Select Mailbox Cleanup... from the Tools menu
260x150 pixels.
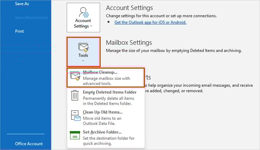pyautogui.click(x=100, y=72)
